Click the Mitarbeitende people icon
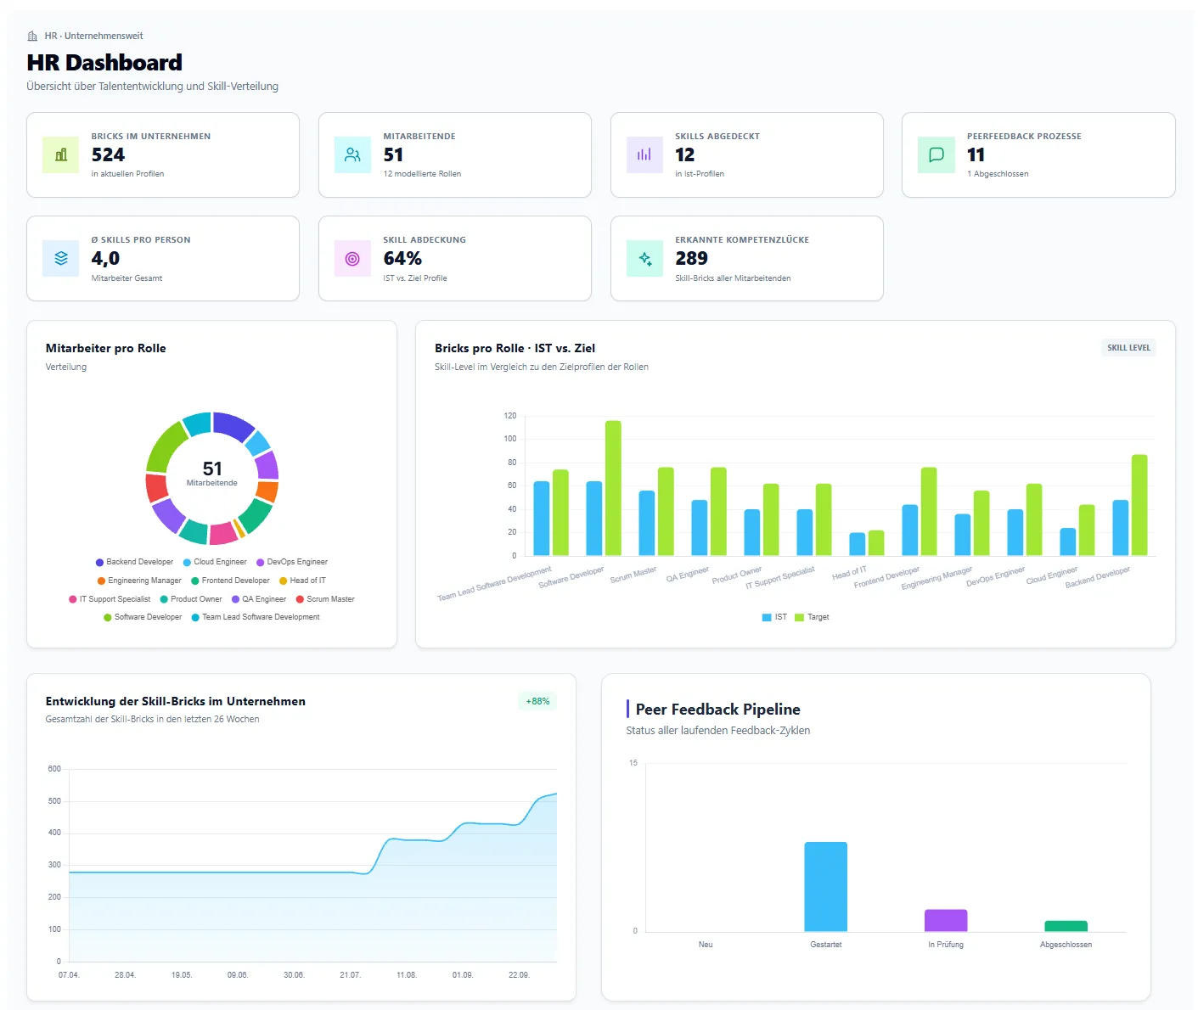This screenshot has height=1010, width=1198. [352, 154]
